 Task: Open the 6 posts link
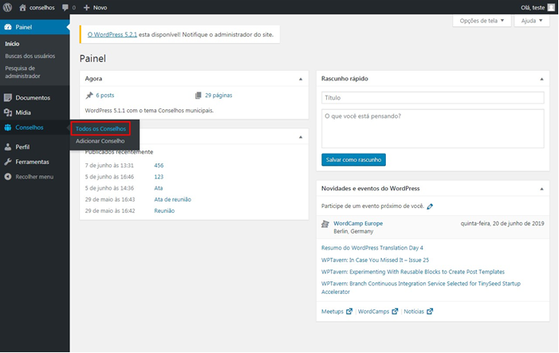coord(104,96)
